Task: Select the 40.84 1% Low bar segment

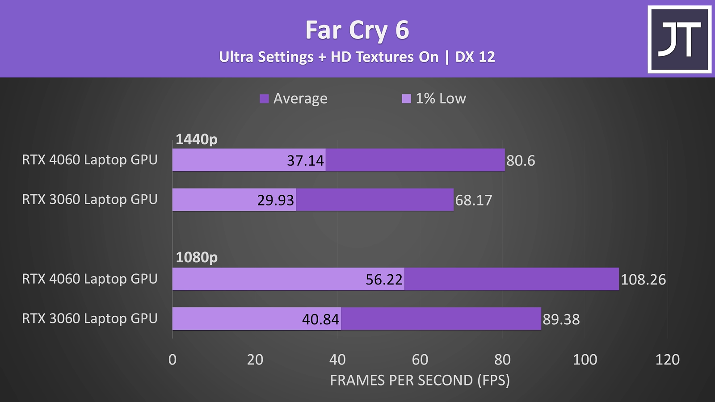Action: (257, 319)
